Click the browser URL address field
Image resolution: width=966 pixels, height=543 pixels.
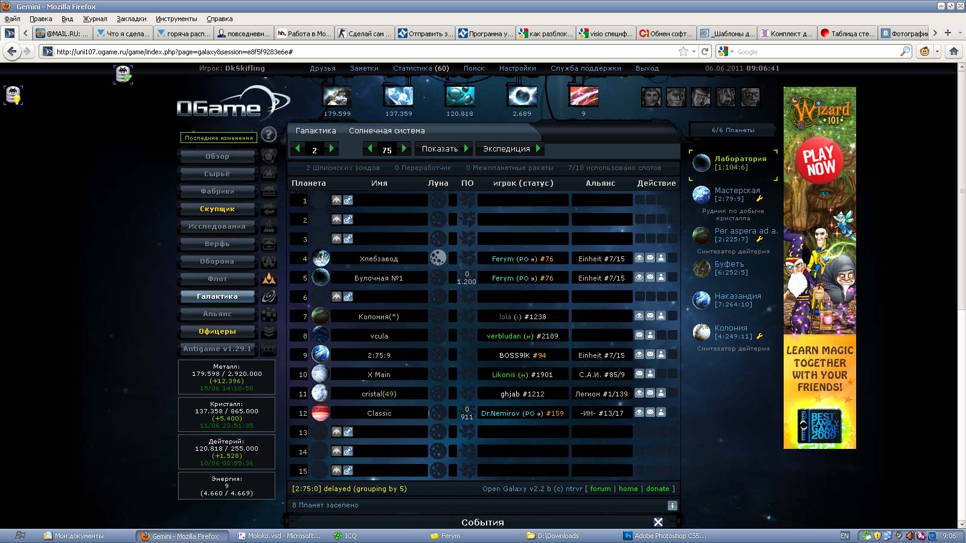click(x=362, y=52)
